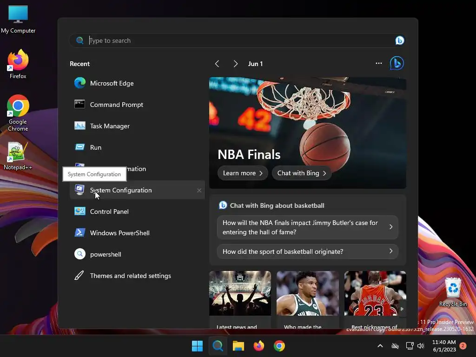Viewport: 476px width, 357px height.
Task: Open the Jordan 23 jersey thumbnail
Action: tap(375, 293)
